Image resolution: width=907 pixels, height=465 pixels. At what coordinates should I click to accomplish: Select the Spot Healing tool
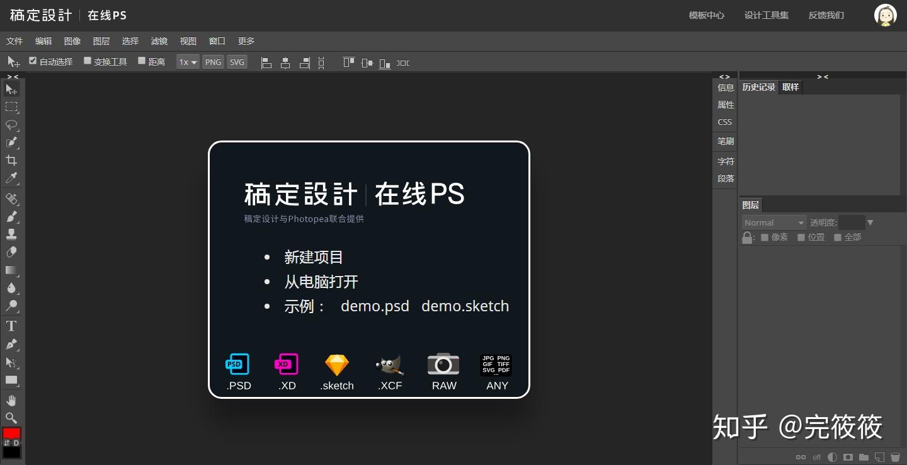point(11,198)
